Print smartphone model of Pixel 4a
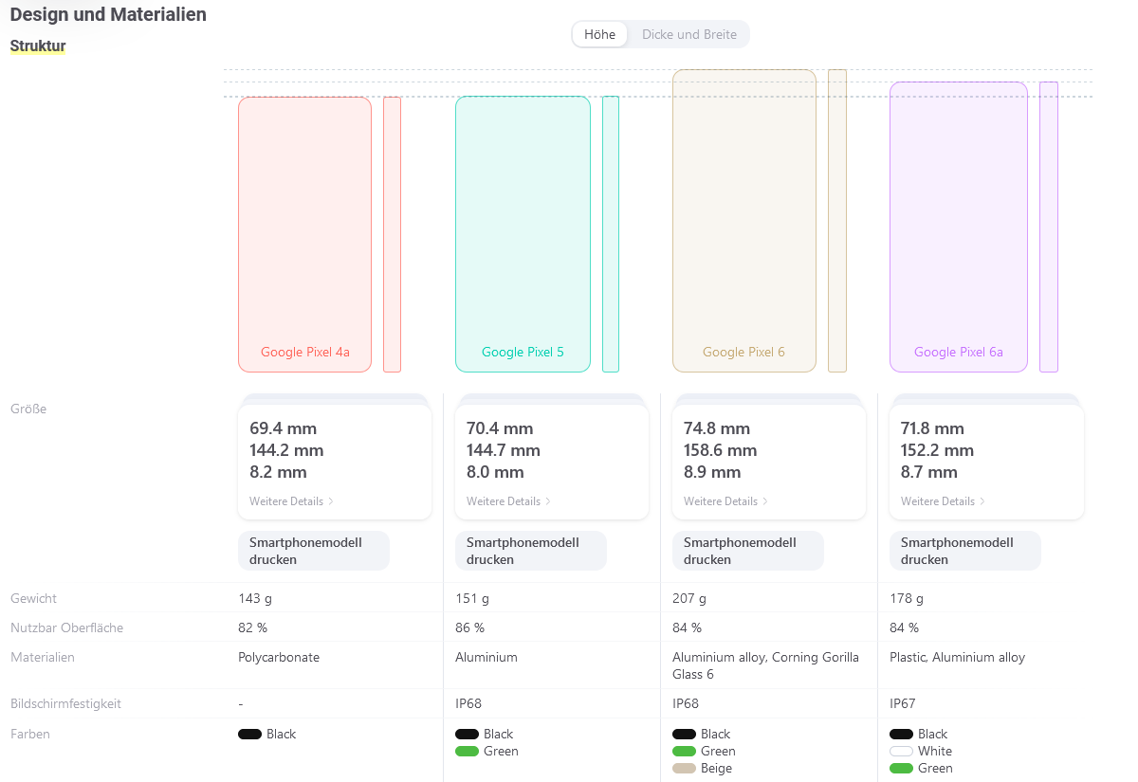 [314, 551]
